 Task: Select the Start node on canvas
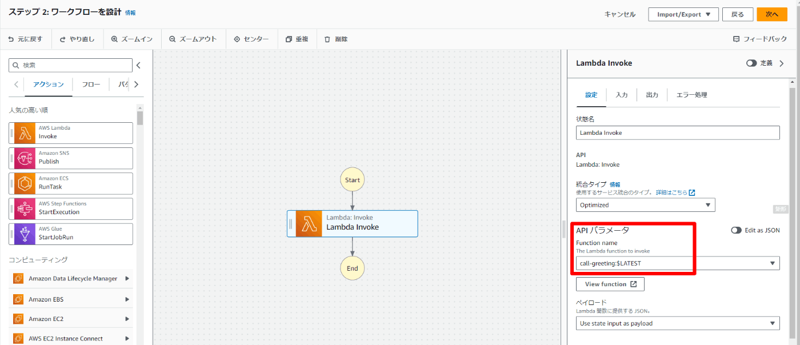[x=353, y=180]
